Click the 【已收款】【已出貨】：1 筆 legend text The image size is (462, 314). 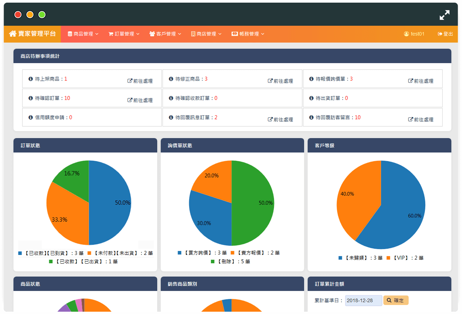point(86,262)
